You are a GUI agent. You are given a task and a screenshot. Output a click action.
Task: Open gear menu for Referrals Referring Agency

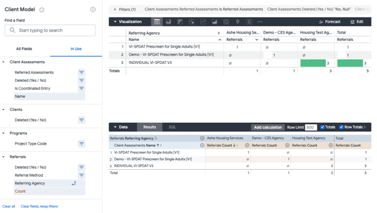202,138
